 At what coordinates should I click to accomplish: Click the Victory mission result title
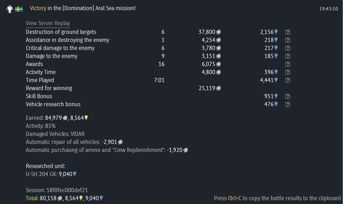click(x=83, y=8)
